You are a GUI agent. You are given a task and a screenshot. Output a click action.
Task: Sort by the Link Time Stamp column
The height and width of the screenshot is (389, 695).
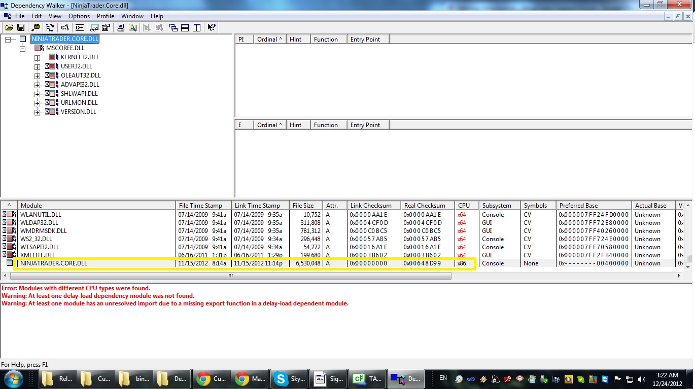(x=260, y=206)
